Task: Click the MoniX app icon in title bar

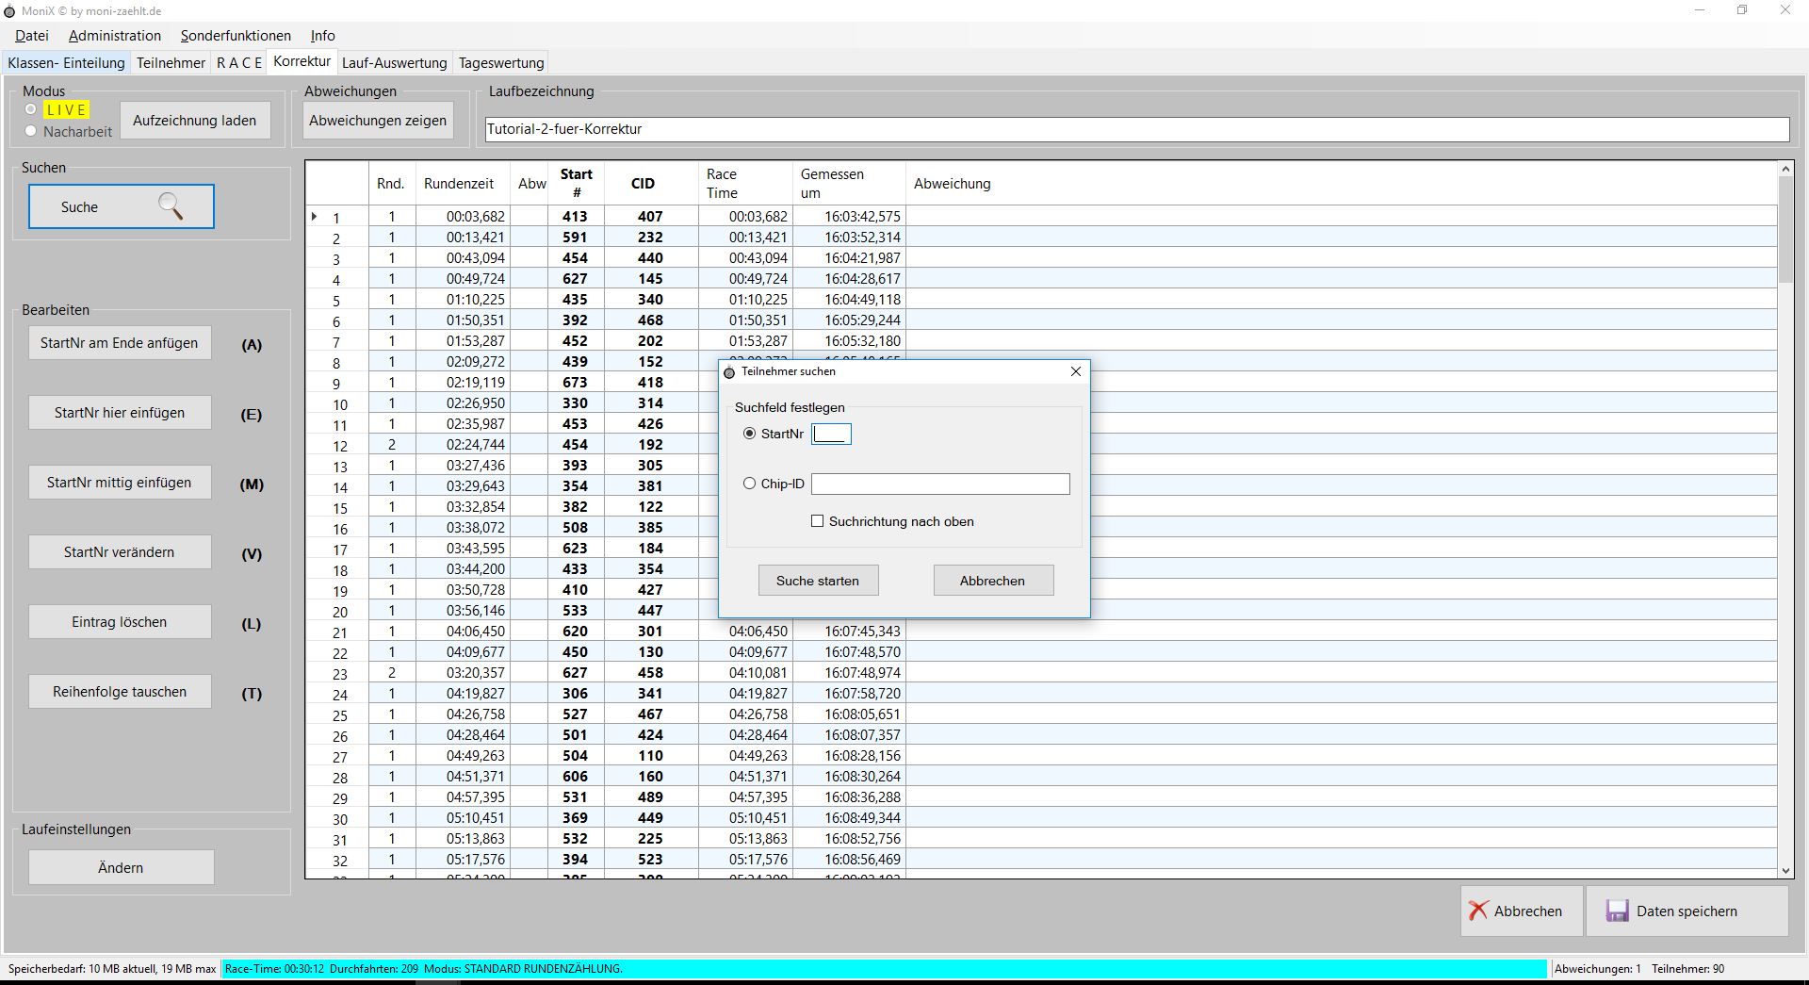Action: tap(10, 11)
